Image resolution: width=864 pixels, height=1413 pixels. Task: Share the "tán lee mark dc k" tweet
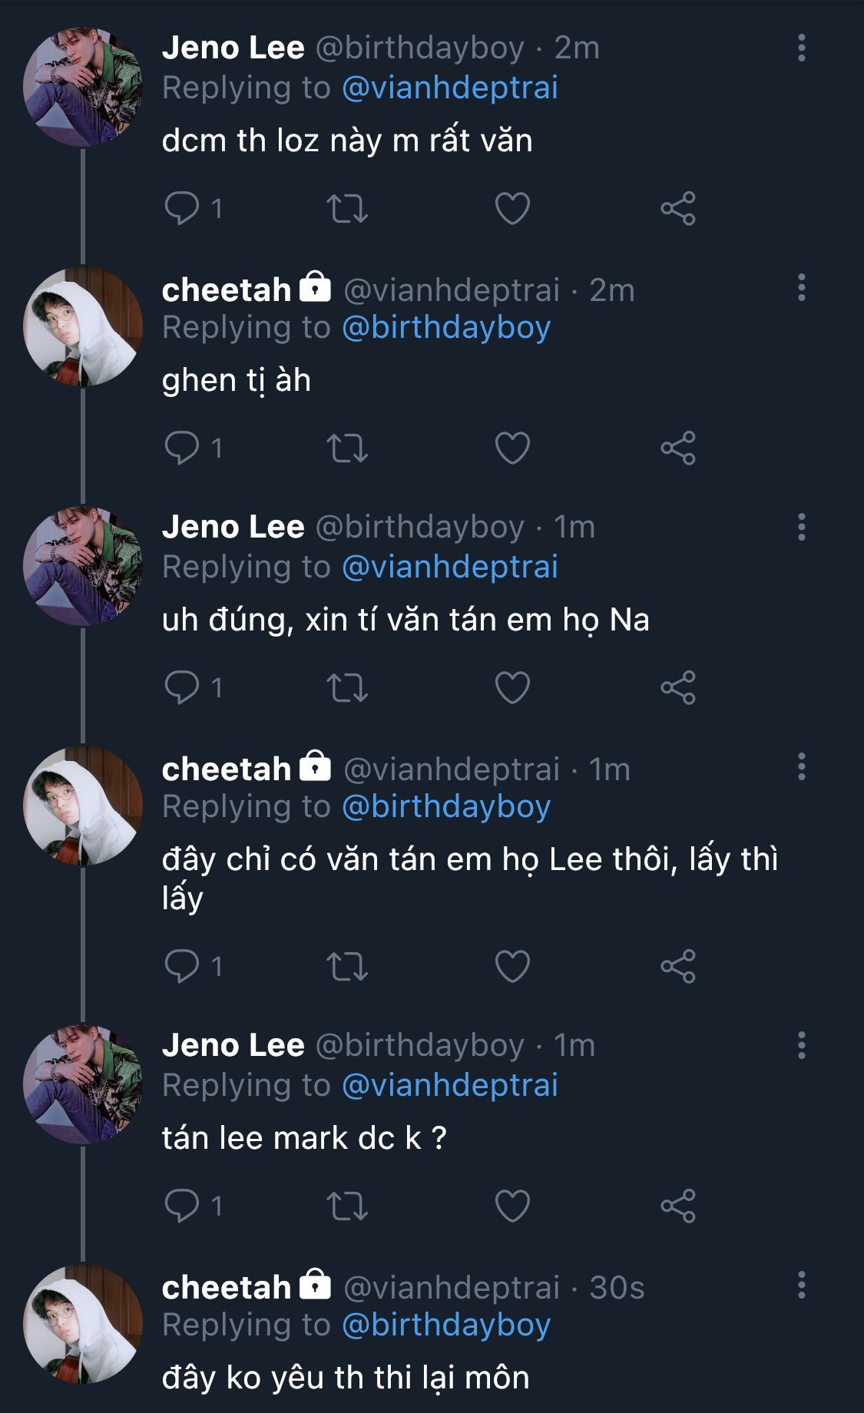click(x=677, y=1206)
